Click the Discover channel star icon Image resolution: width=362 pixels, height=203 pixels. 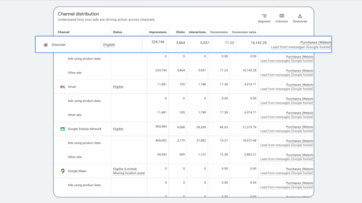(46, 45)
